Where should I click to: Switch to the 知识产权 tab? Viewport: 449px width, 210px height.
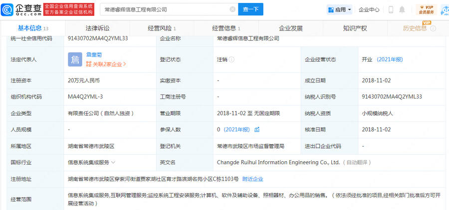[x=355, y=28]
